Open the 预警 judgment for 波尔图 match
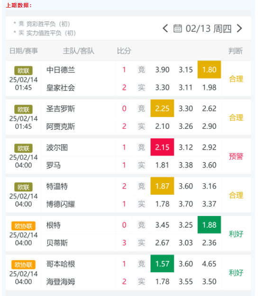263x296 pixels. click(x=236, y=156)
